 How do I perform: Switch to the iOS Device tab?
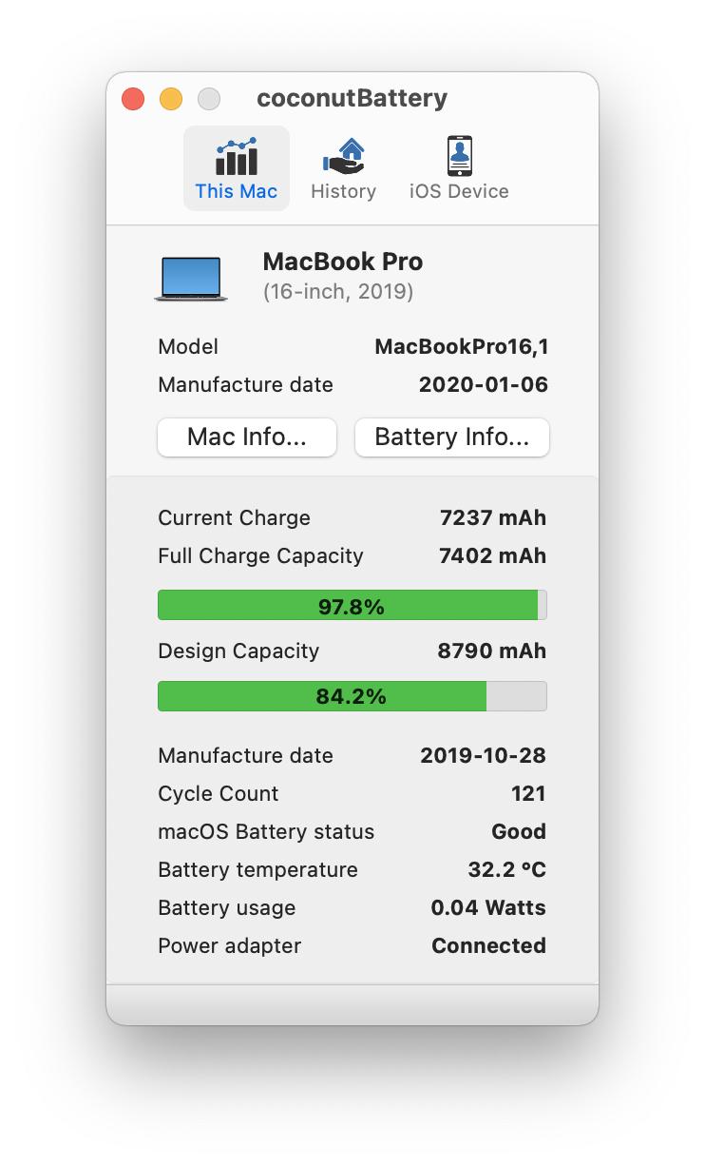pos(459,169)
